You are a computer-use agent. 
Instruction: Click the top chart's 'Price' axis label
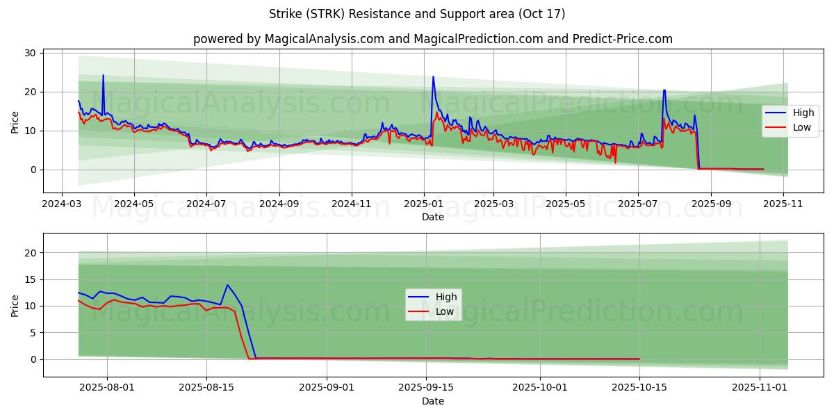[x=15, y=121]
